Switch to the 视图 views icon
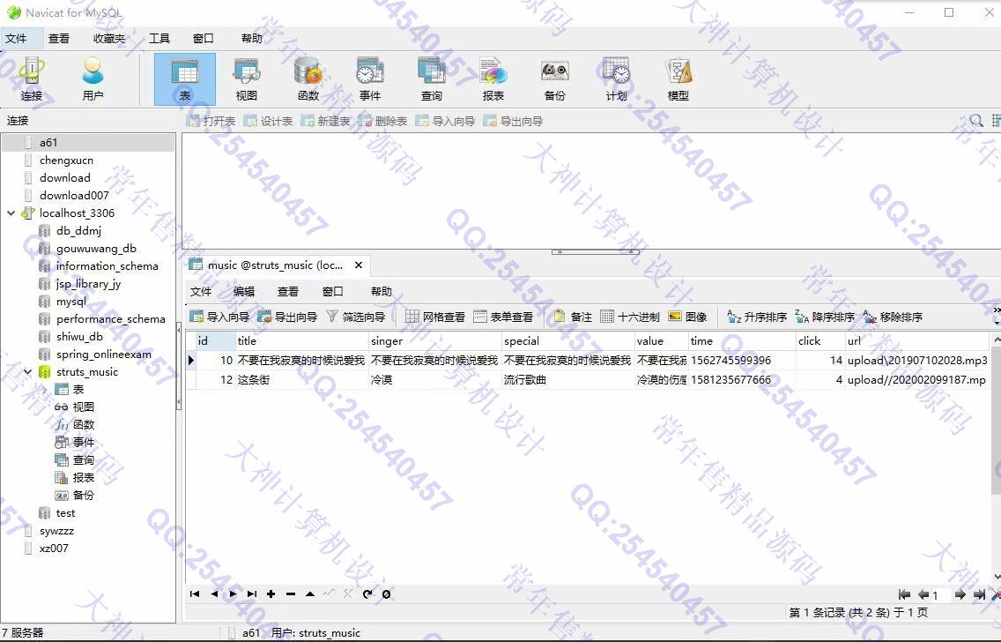Viewport: 1001px width, 642px height. point(247,79)
